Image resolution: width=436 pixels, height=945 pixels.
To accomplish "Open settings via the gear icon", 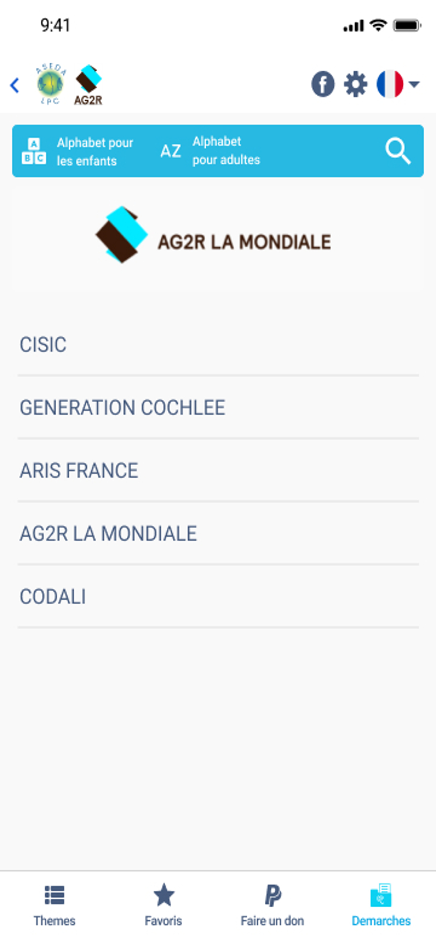I will pyautogui.click(x=355, y=84).
